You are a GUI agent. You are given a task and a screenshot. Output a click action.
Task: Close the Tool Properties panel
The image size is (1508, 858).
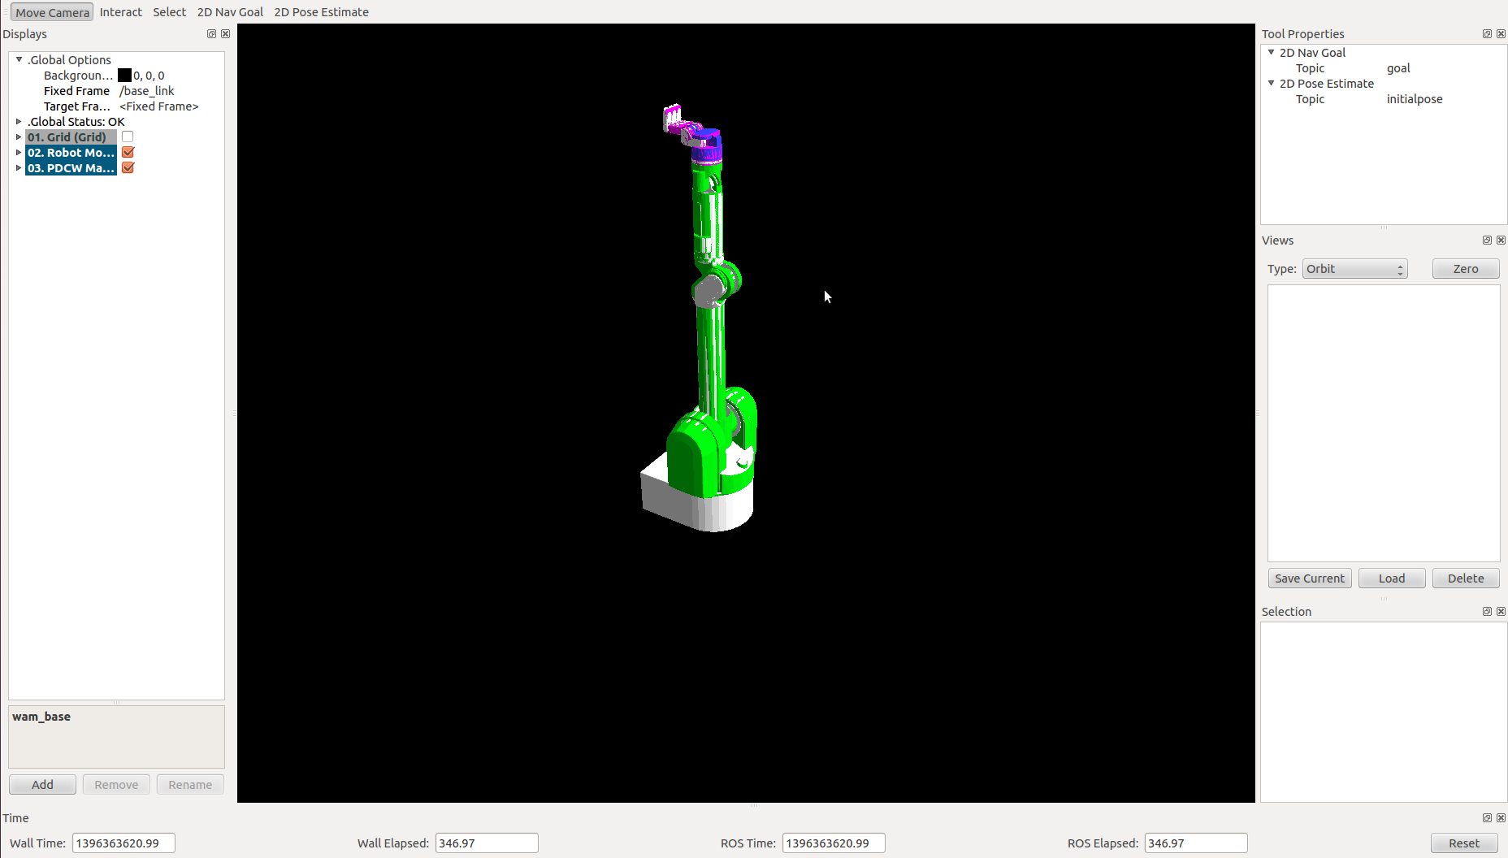tap(1501, 34)
